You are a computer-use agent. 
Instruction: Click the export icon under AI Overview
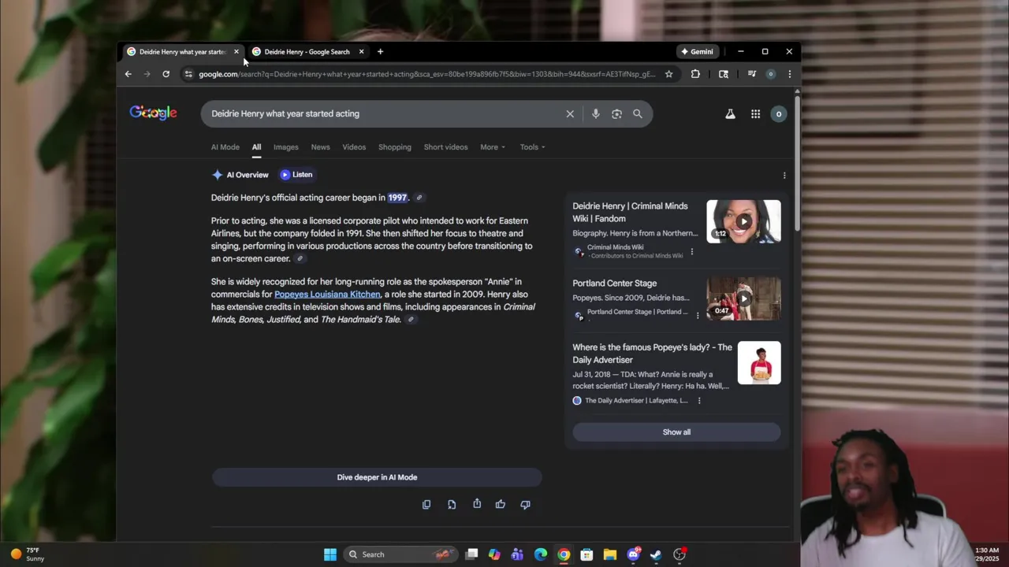point(452,505)
